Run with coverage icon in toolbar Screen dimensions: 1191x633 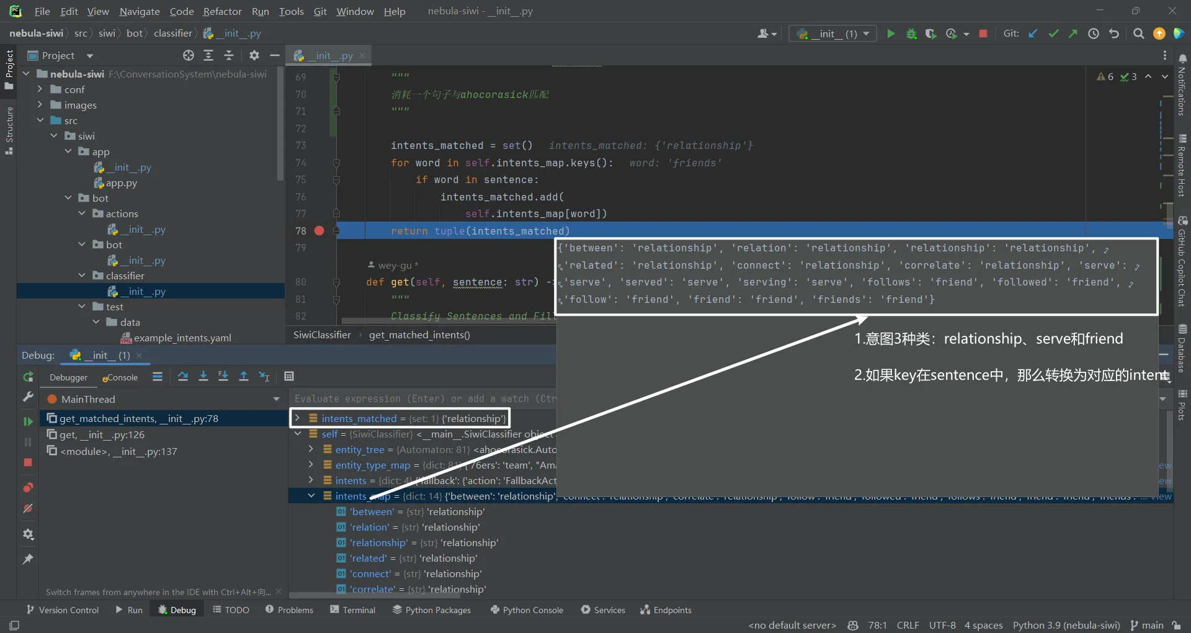coord(930,34)
